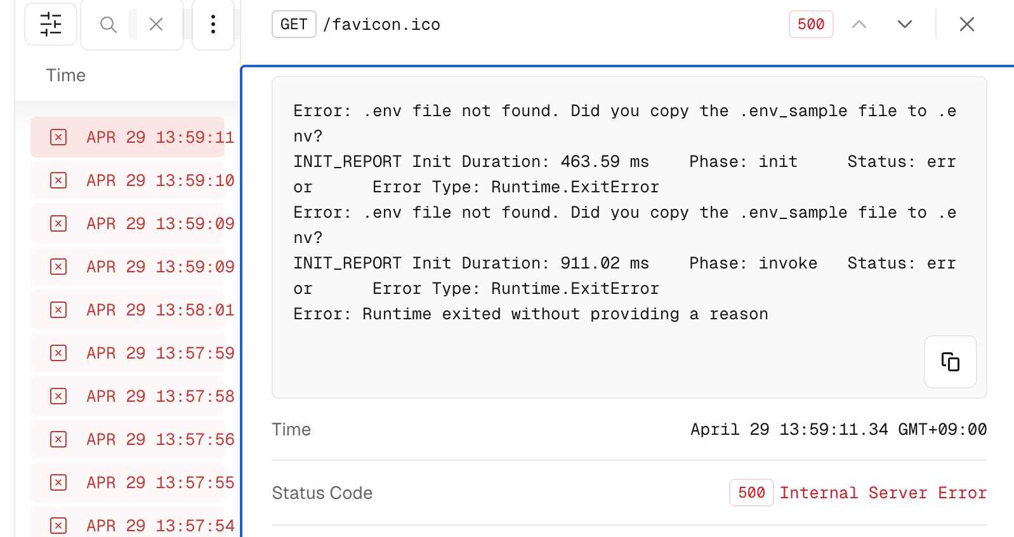Copy the error log using the copy icon
The image size is (1014, 537).
point(950,362)
